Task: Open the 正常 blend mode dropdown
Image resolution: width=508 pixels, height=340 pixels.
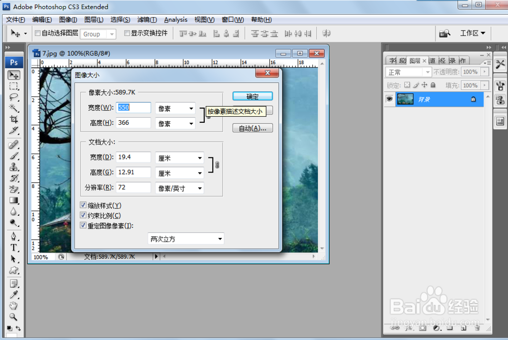Action: (408, 72)
